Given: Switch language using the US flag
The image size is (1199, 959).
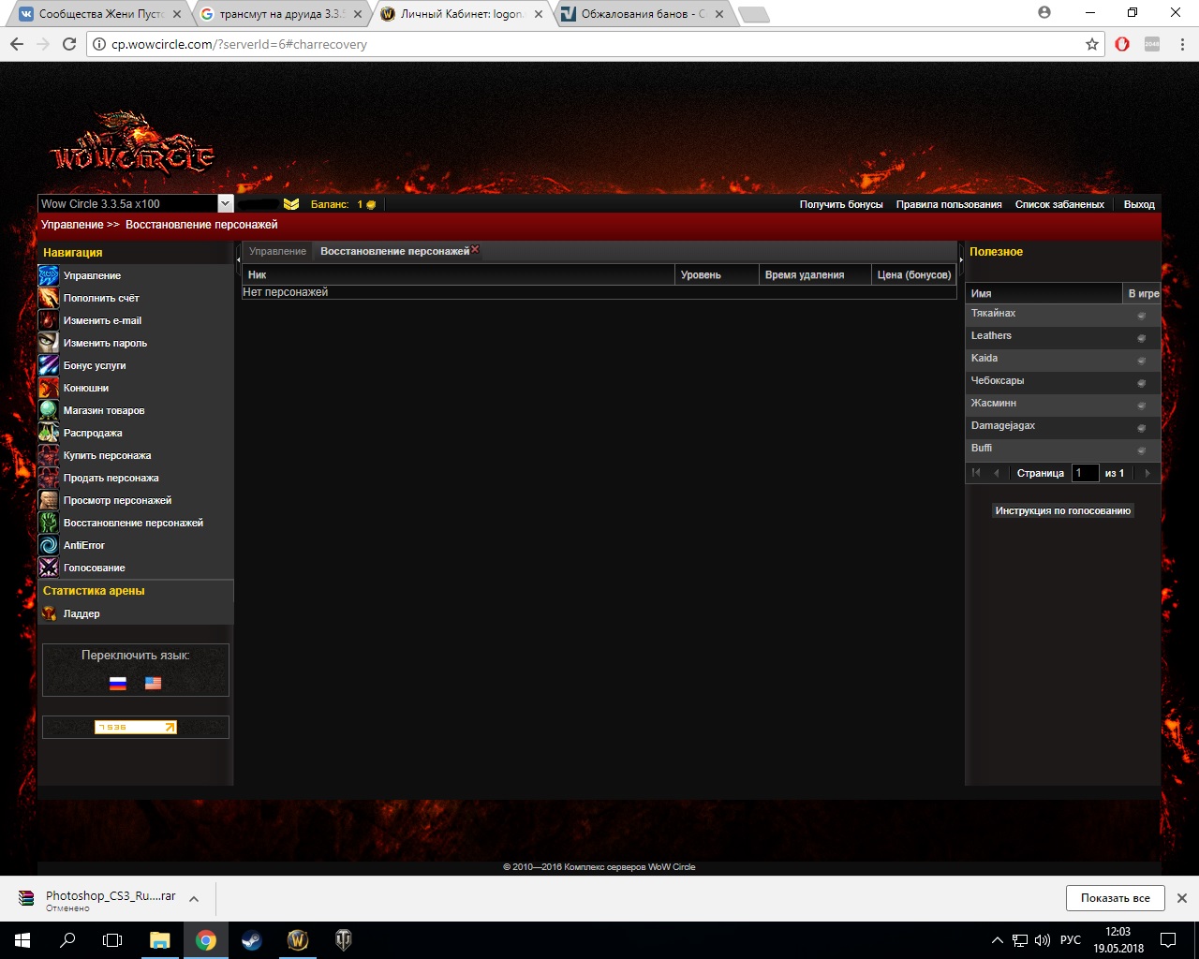Looking at the screenshot, I should point(153,683).
